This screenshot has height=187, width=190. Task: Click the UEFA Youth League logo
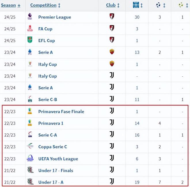tap(30, 159)
